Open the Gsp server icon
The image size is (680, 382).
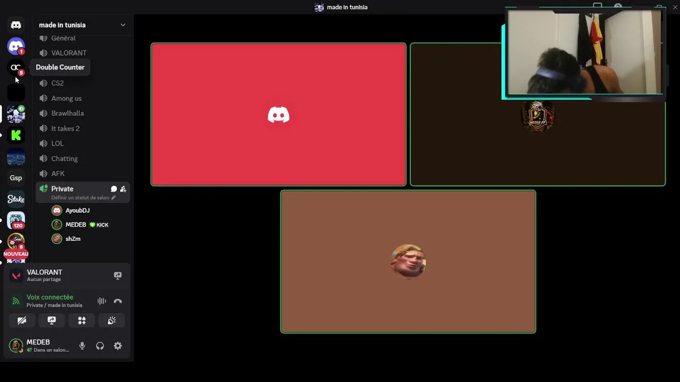point(16,178)
